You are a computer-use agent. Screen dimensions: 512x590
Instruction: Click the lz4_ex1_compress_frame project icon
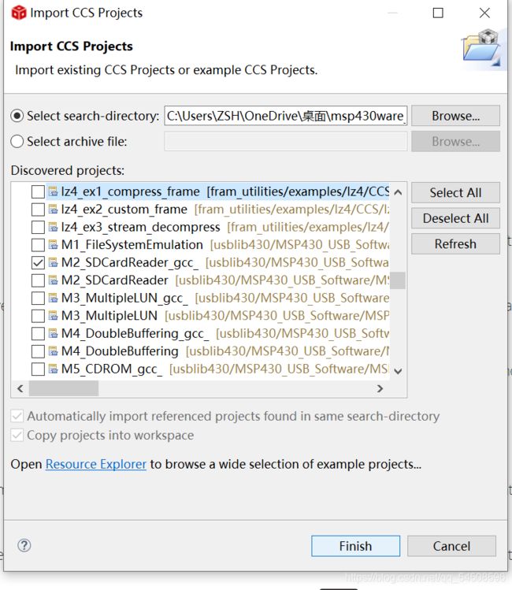pos(53,191)
